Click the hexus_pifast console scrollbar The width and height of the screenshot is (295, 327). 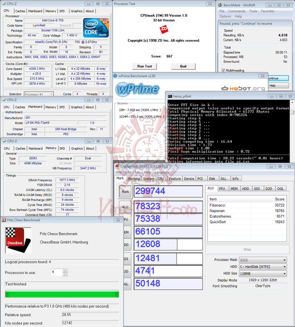(292, 131)
